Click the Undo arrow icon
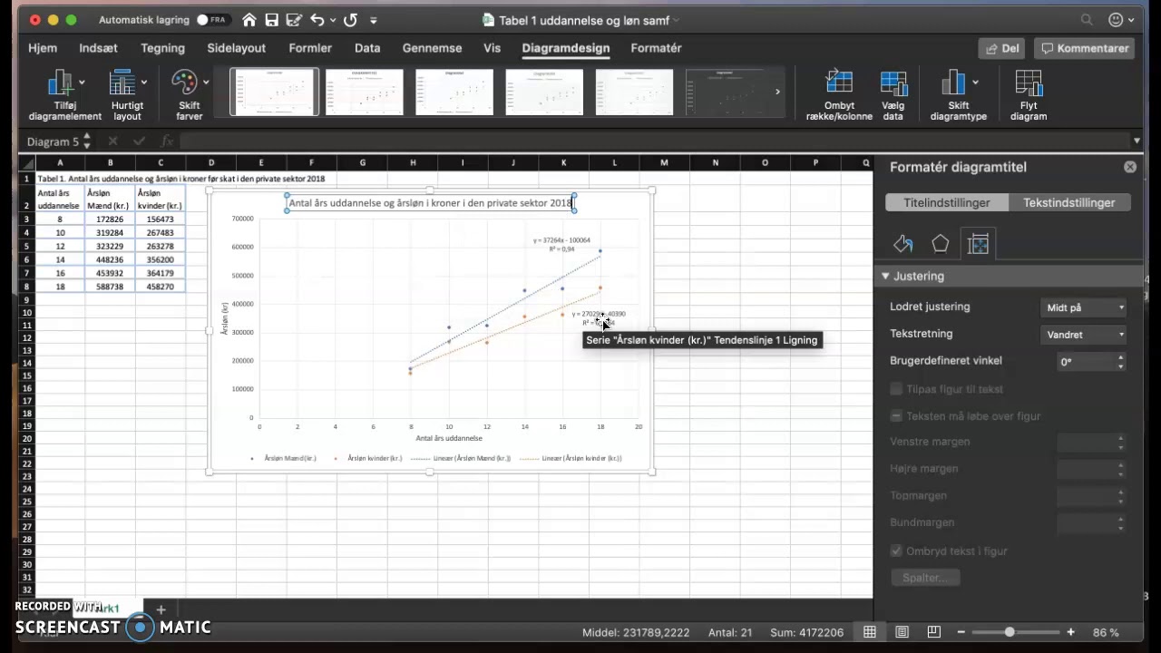The height and width of the screenshot is (653, 1161). pos(317,19)
